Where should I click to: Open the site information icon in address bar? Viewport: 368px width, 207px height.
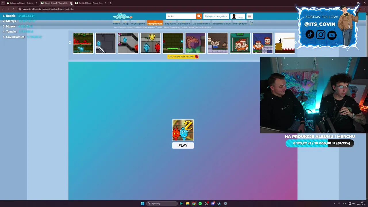pos(20,9)
